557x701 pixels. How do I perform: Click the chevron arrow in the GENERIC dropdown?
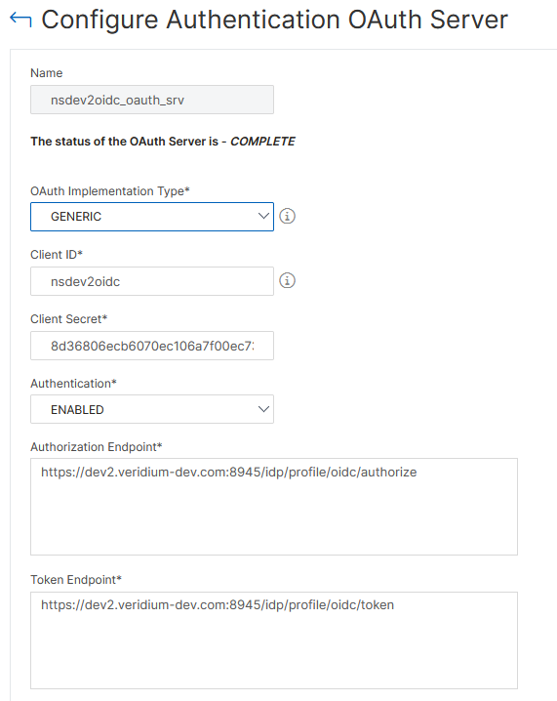pyautogui.click(x=263, y=217)
